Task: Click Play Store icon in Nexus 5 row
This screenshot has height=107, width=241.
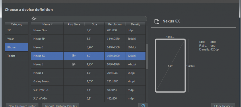Action: tap(74, 64)
